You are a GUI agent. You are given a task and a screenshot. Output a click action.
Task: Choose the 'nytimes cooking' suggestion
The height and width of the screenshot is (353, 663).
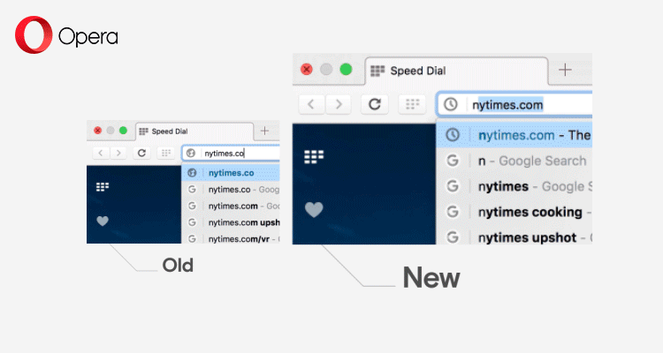[529, 212]
